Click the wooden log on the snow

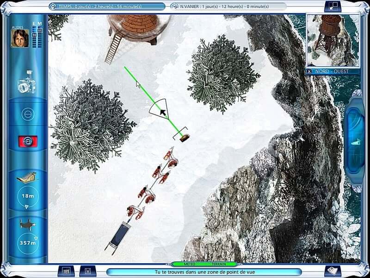coord(185,138)
